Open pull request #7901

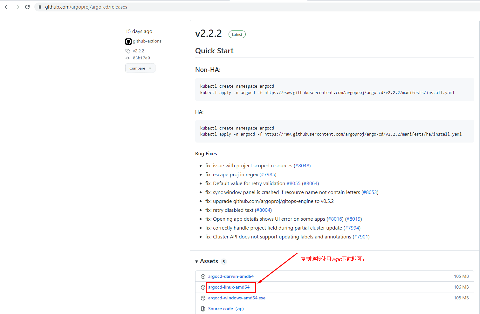coord(361,237)
